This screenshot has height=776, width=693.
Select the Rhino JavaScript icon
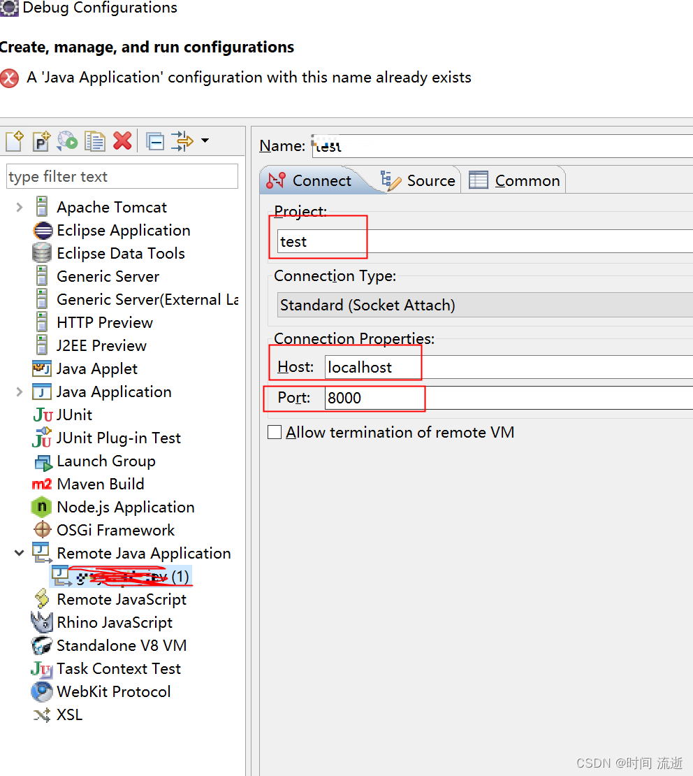tap(42, 622)
